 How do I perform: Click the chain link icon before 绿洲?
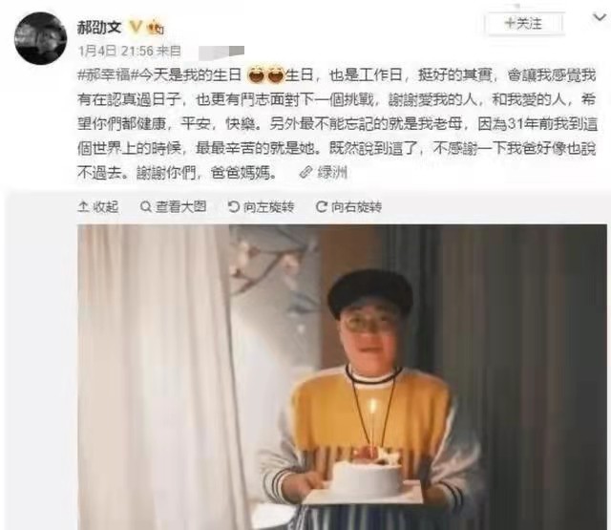306,172
